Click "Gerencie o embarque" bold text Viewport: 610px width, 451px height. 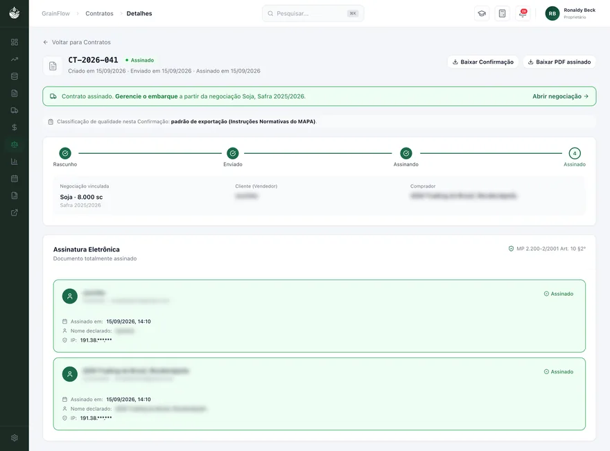click(x=146, y=96)
